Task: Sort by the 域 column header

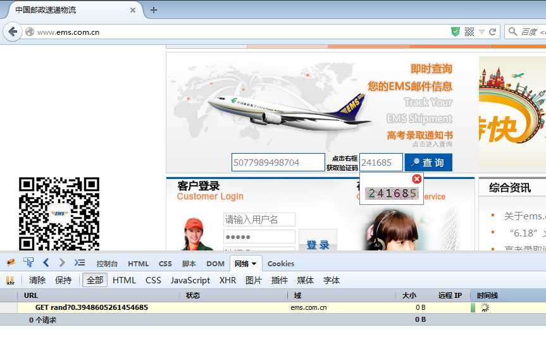Action: tap(342, 295)
